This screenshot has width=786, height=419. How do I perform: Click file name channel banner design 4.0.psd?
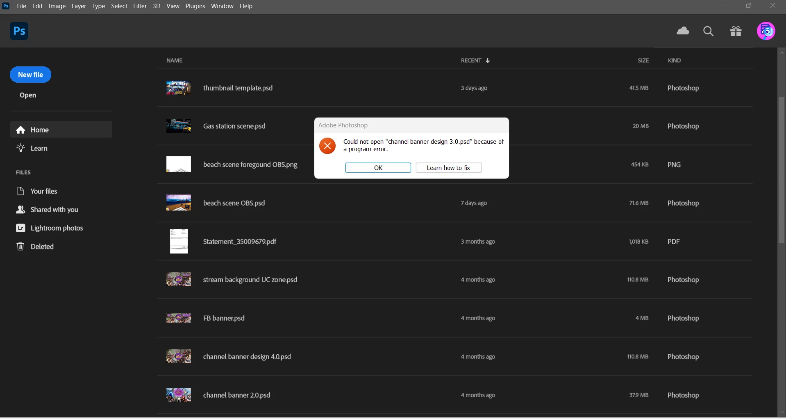[x=247, y=357]
